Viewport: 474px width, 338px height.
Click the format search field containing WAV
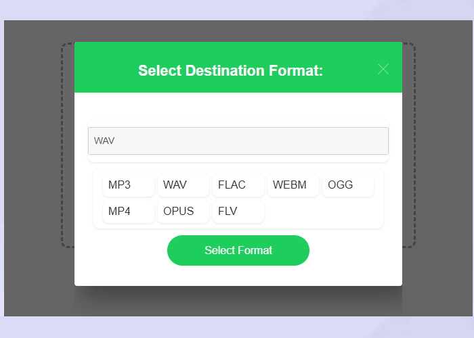[x=238, y=141]
